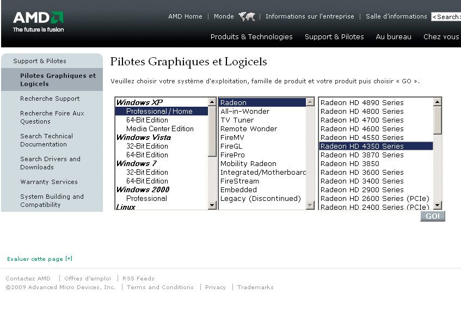Select Radeon HD 4350 Series
The height and width of the screenshot is (312, 461).
376,146
